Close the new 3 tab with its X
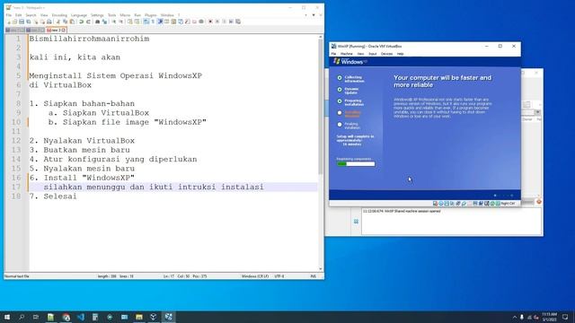This screenshot has height=323, width=575. (64, 30)
